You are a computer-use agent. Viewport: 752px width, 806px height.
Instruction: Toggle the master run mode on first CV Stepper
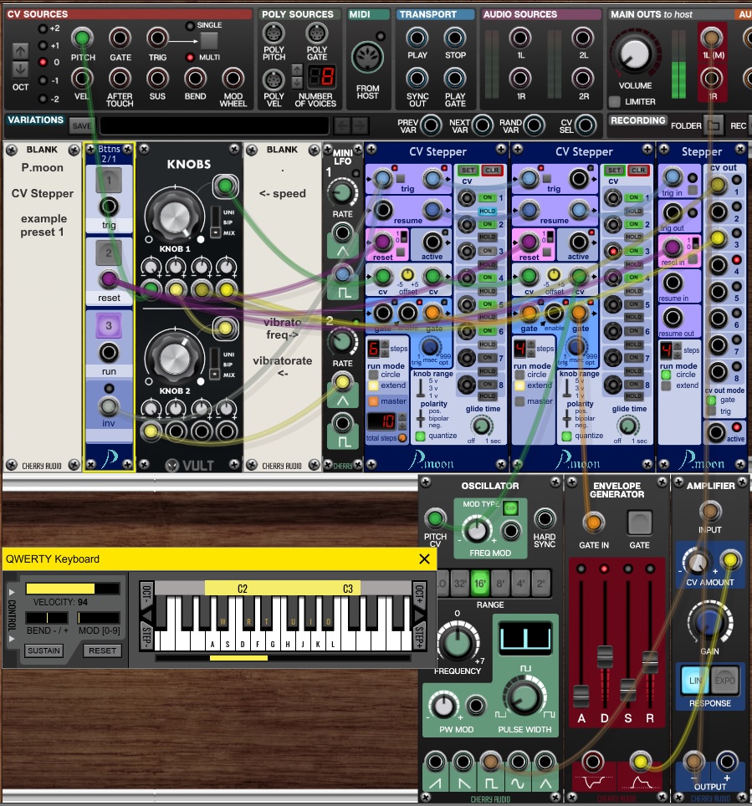[373, 401]
